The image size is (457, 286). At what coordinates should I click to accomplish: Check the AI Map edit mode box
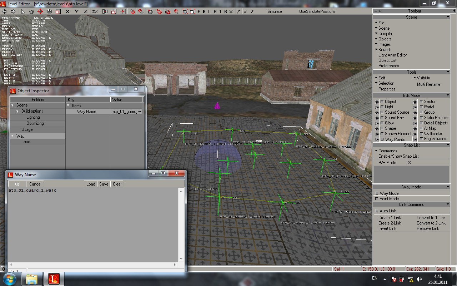[x=421, y=128]
